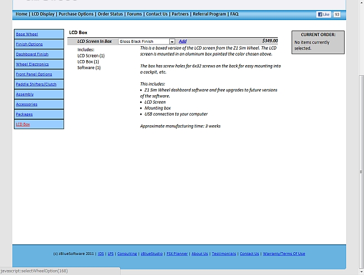Check Order Status in navigation bar
Screen dimensions: 364x275
coord(110,14)
